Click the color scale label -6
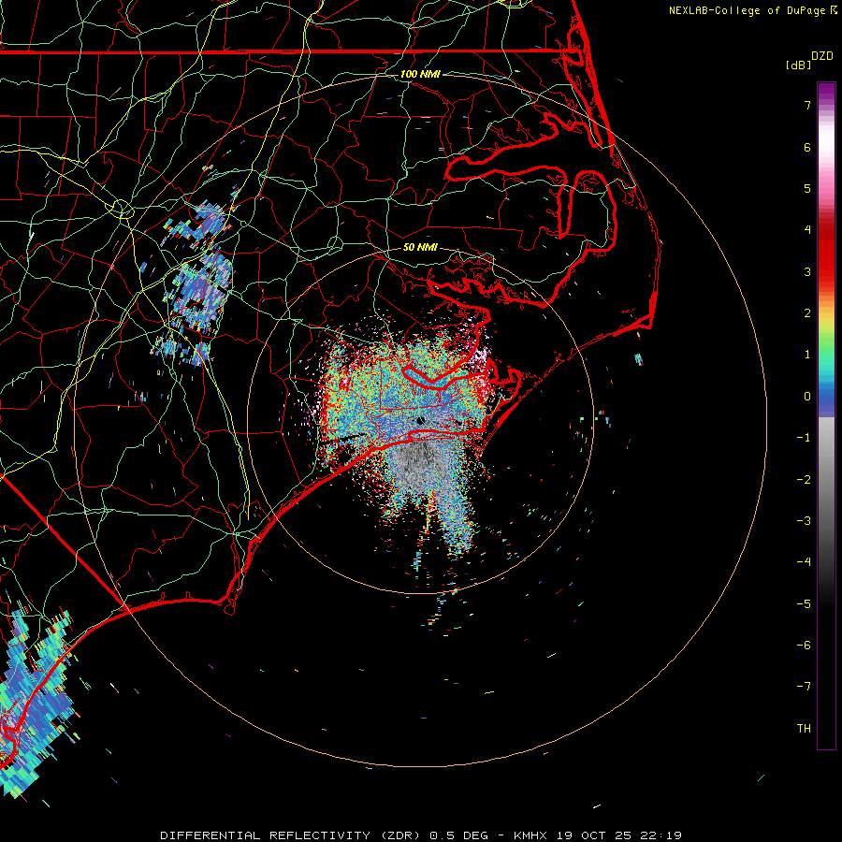 [x=804, y=646]
